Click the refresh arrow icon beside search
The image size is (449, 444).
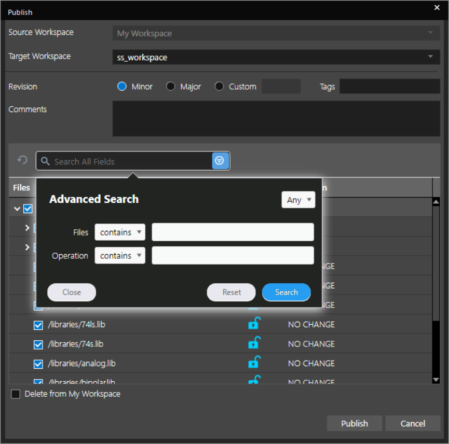[x=22, y=160]
